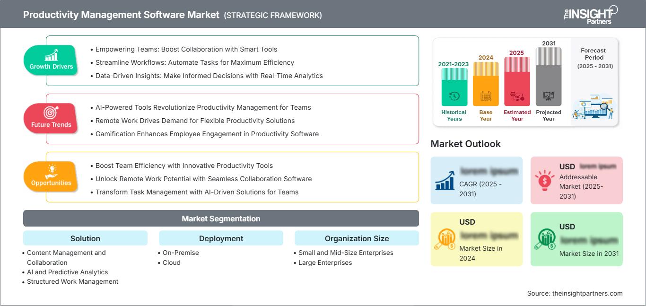
Task: Select the Future Trends label badge
Action: pyautogui.click(x=51, y=118)
